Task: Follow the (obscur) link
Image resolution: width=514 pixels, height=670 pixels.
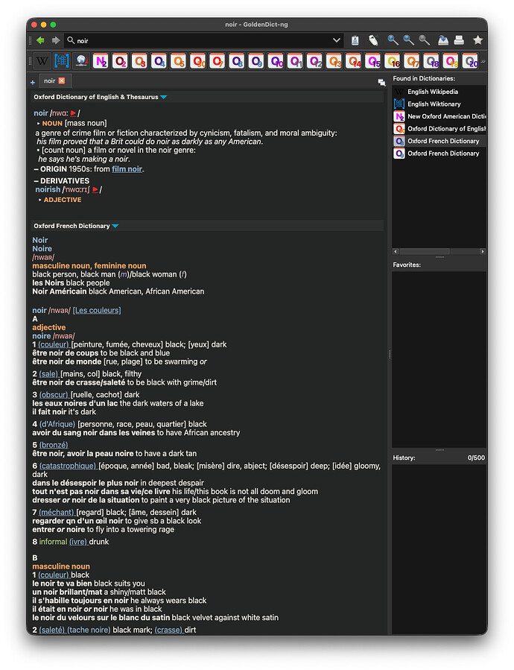Action: pyautogui.click(x=54, y=395)
